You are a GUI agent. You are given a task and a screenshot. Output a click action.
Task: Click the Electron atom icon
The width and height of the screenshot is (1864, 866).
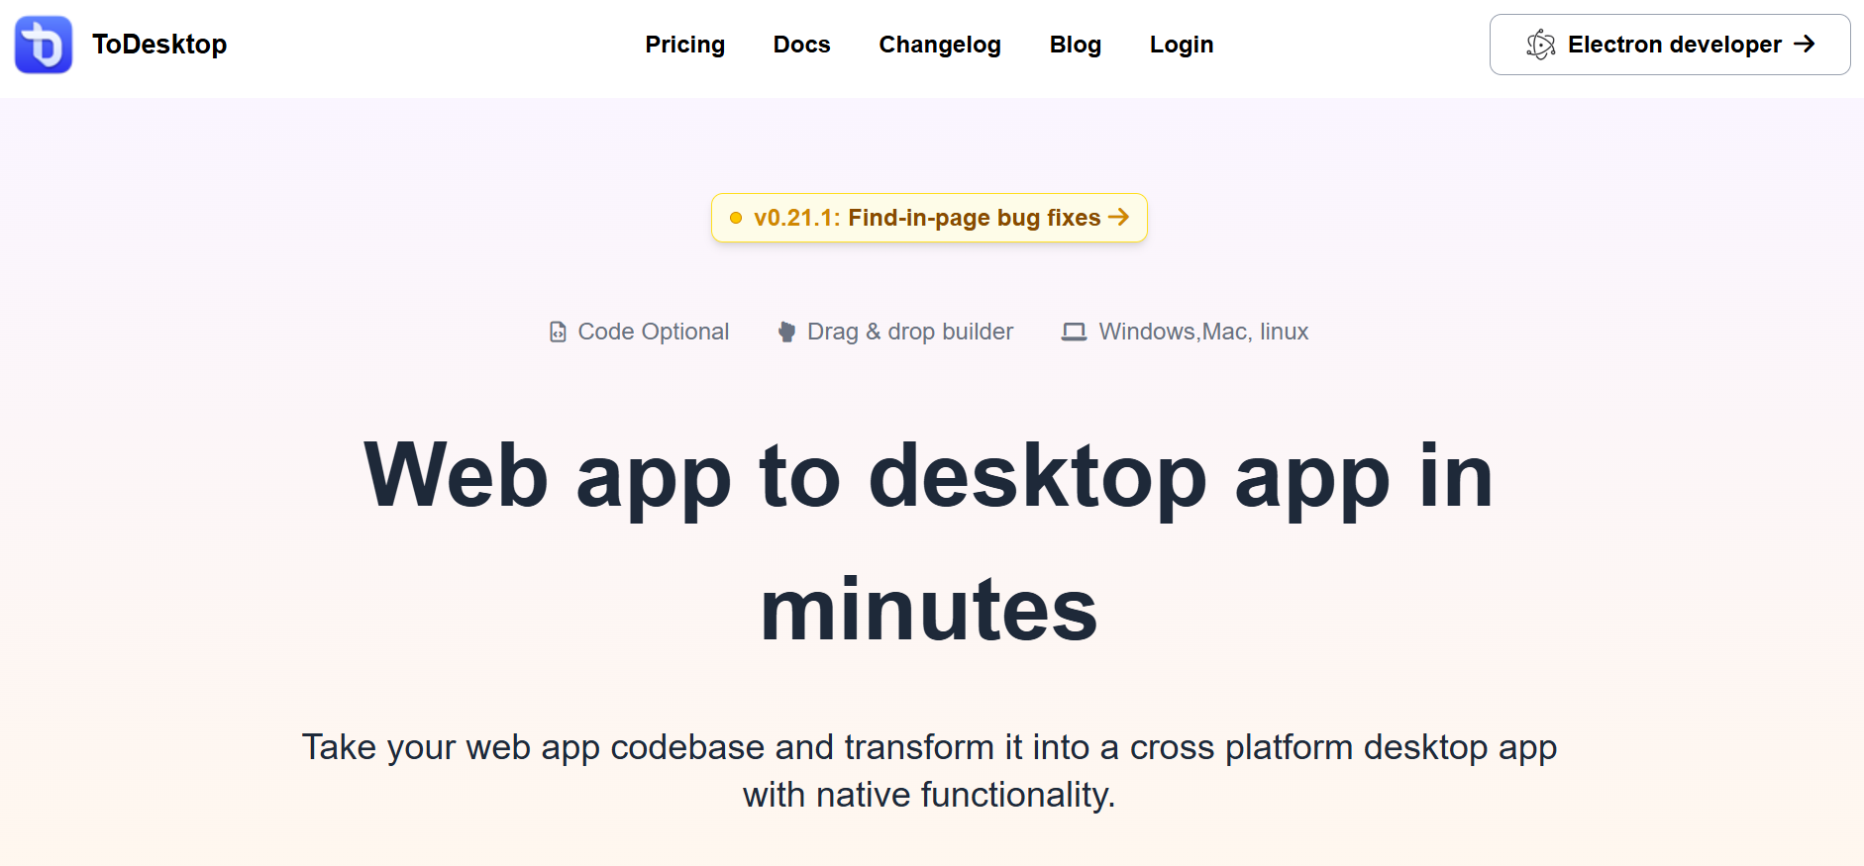[x=1541, y=45]
